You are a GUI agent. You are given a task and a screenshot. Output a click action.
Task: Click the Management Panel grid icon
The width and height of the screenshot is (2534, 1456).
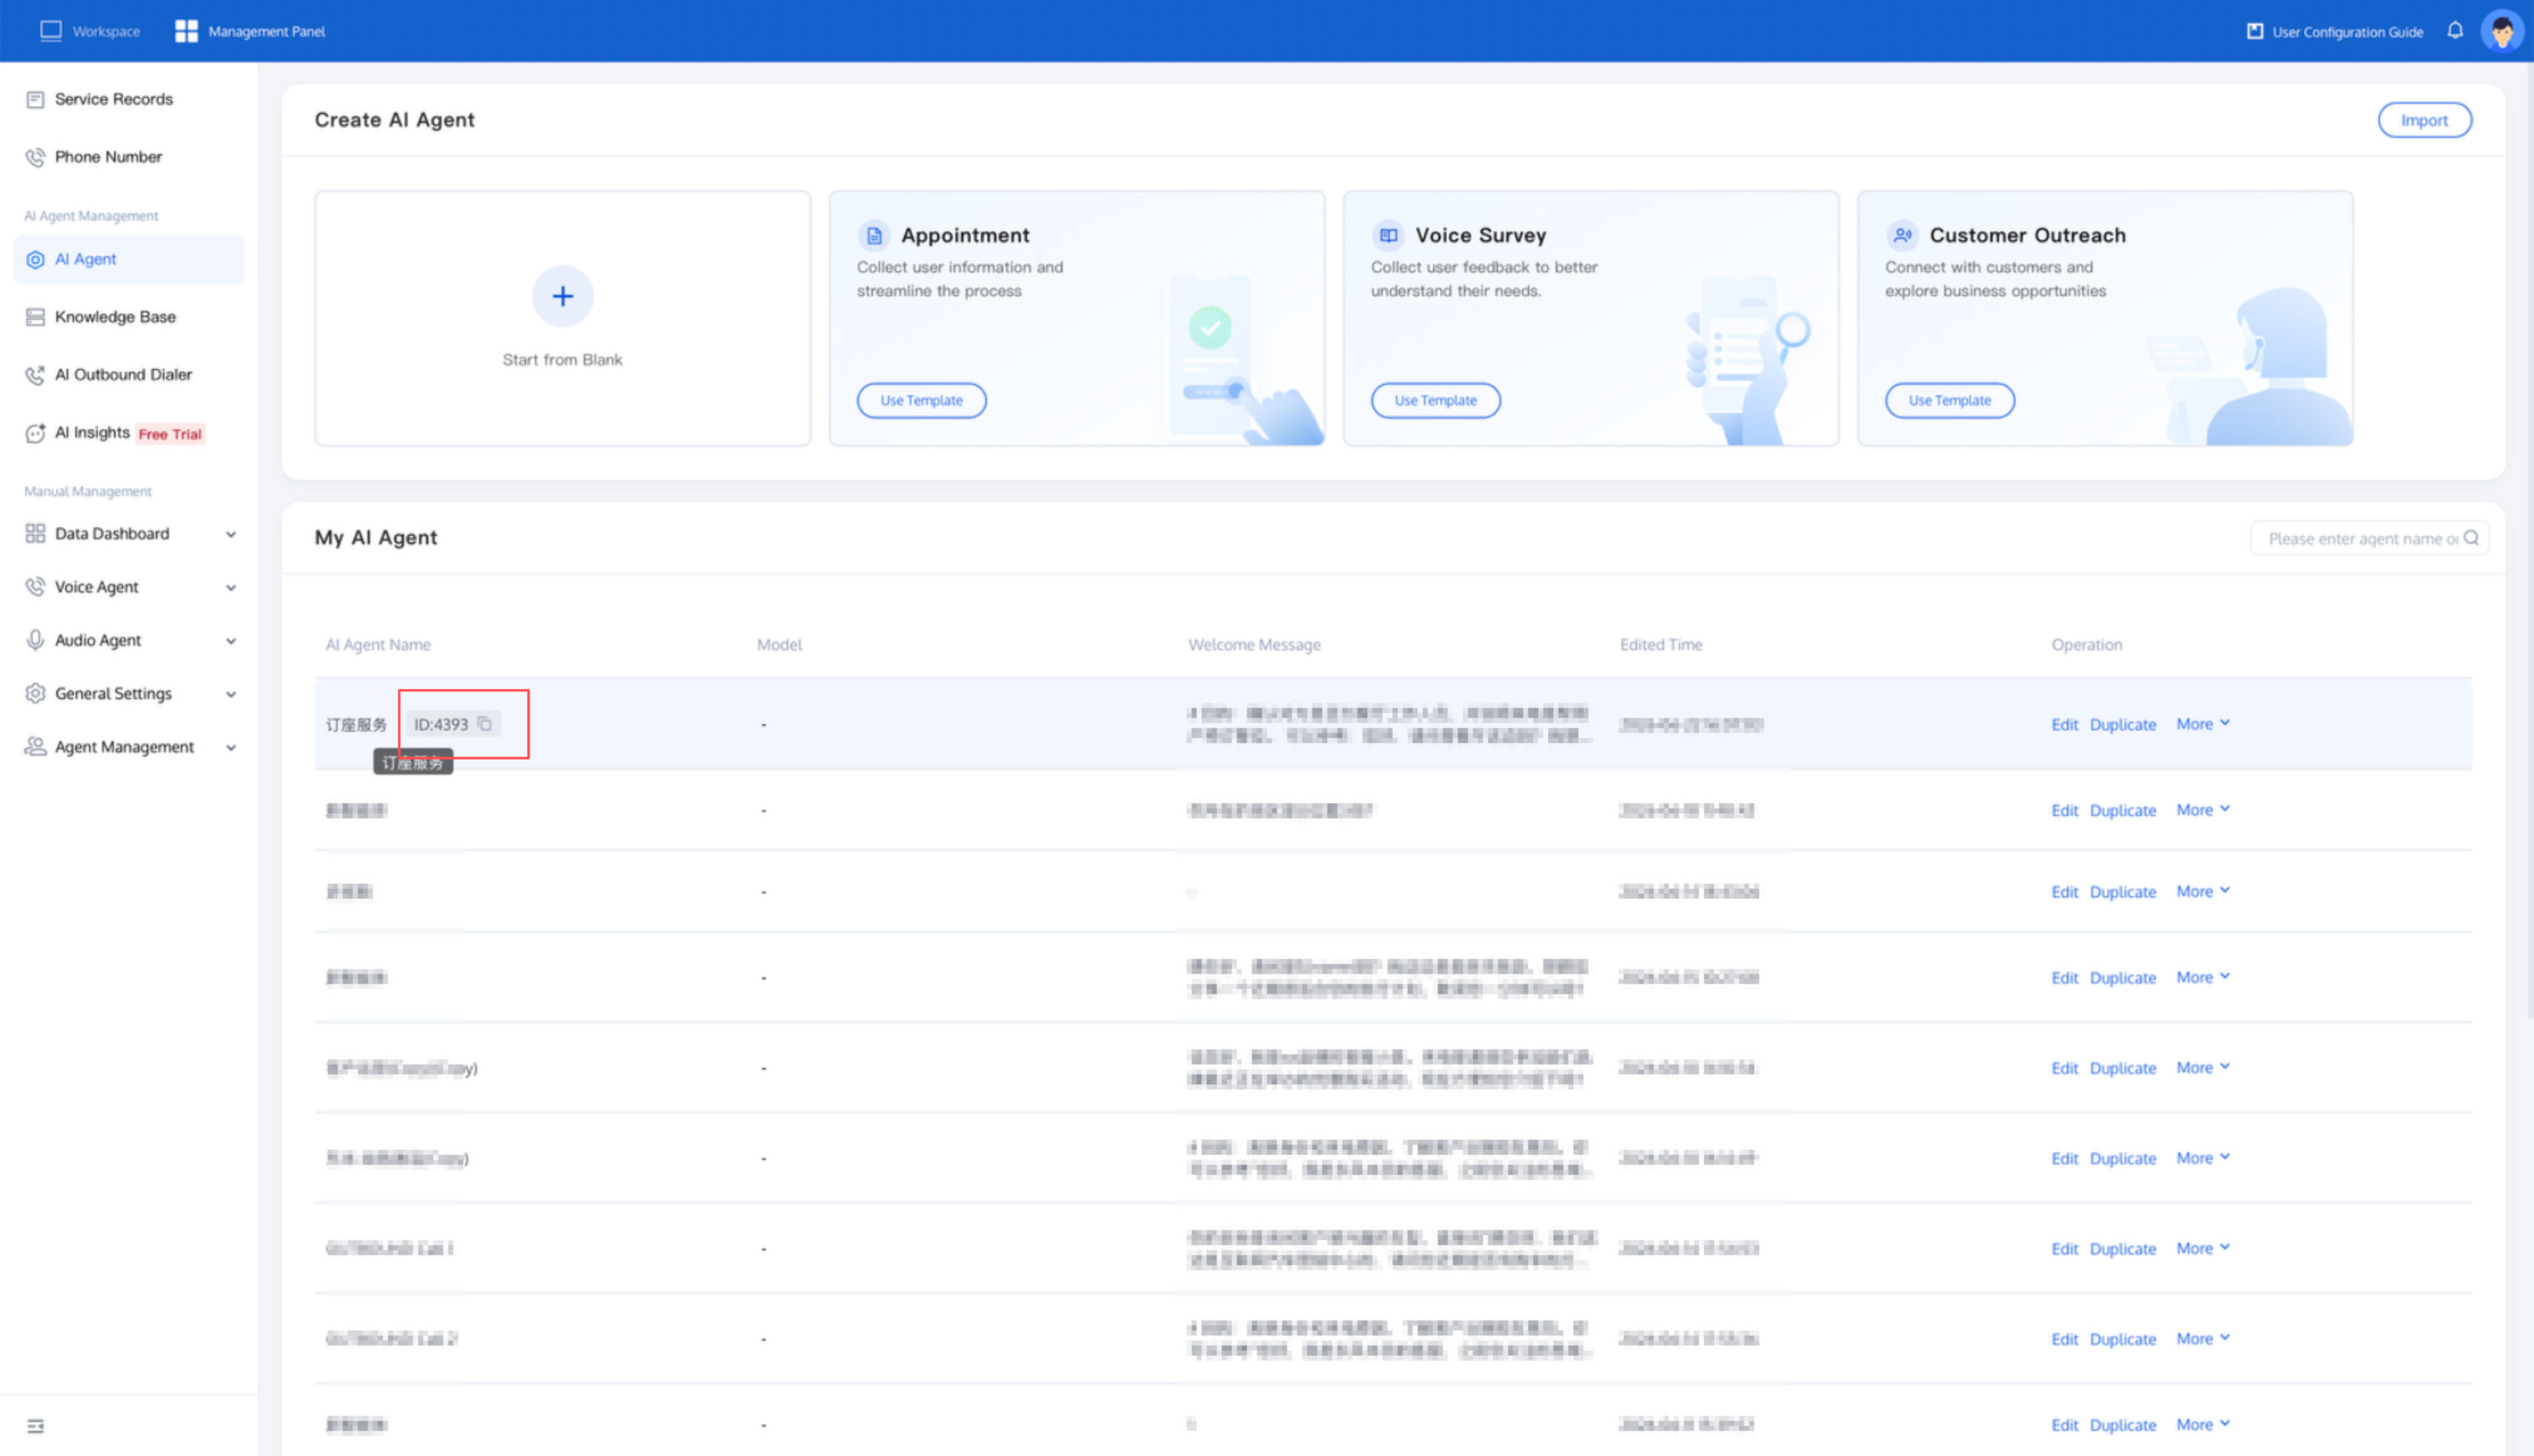186,31
